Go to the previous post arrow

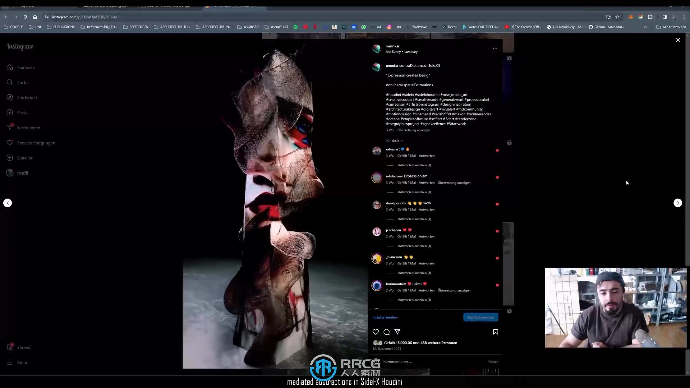pyautogui.click(x=8, y=203)
